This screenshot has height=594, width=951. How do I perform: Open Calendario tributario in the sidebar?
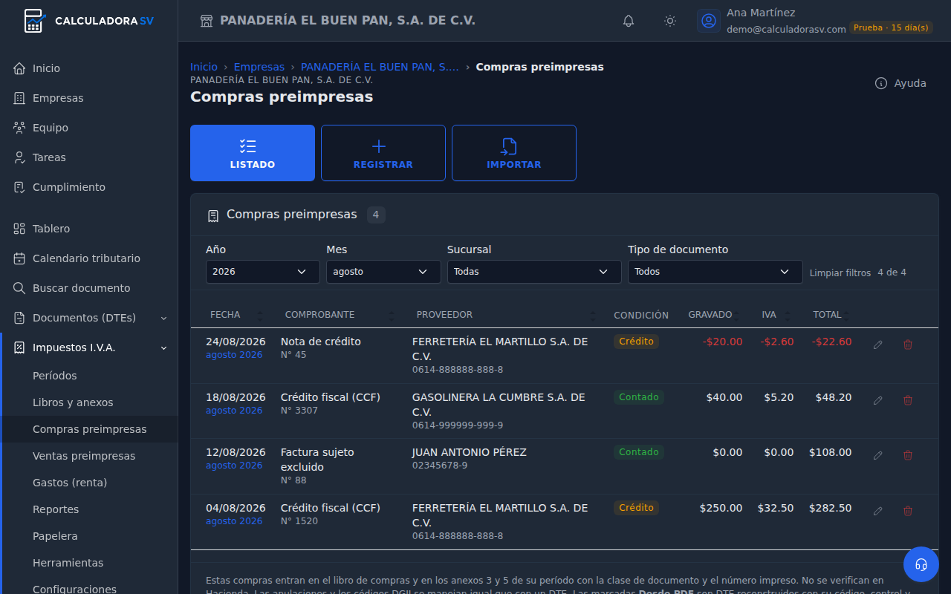click(90, 258)
